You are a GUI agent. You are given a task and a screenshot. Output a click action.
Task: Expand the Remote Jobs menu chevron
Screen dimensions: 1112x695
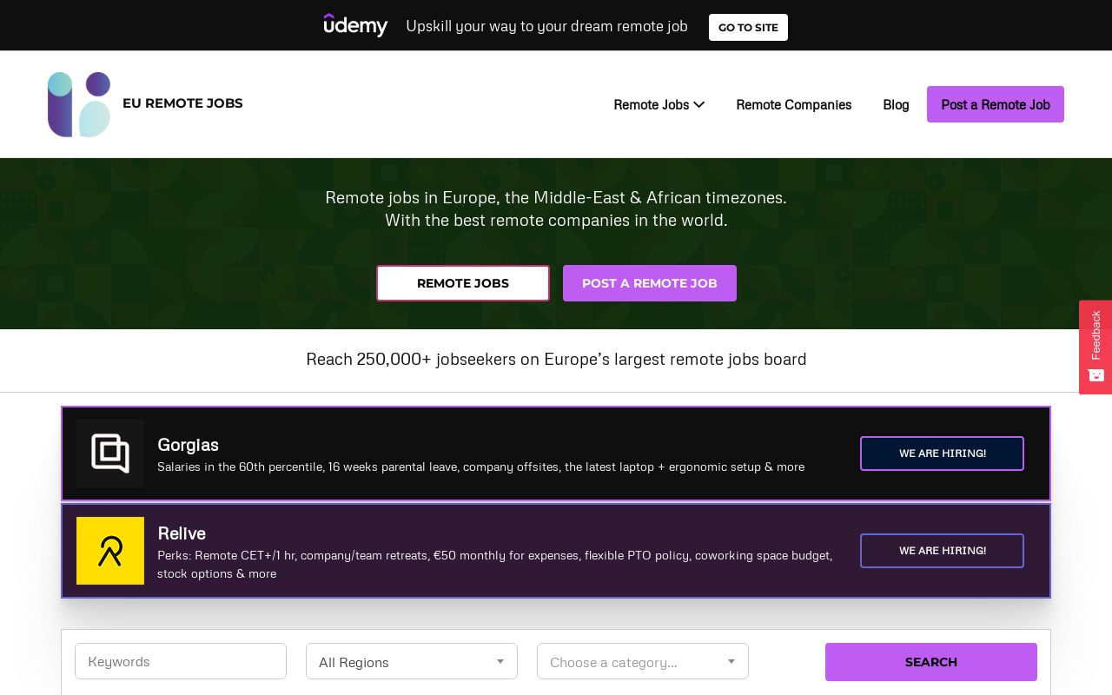(698, 104)
